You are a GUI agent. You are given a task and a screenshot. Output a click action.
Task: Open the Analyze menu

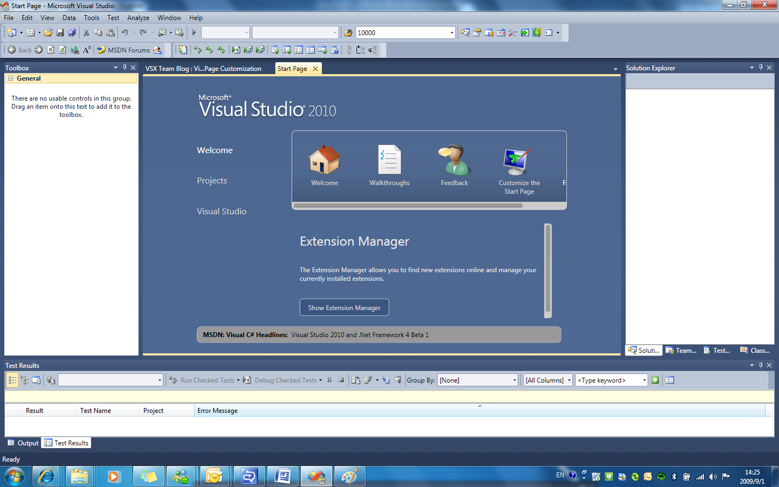point(138,18)
